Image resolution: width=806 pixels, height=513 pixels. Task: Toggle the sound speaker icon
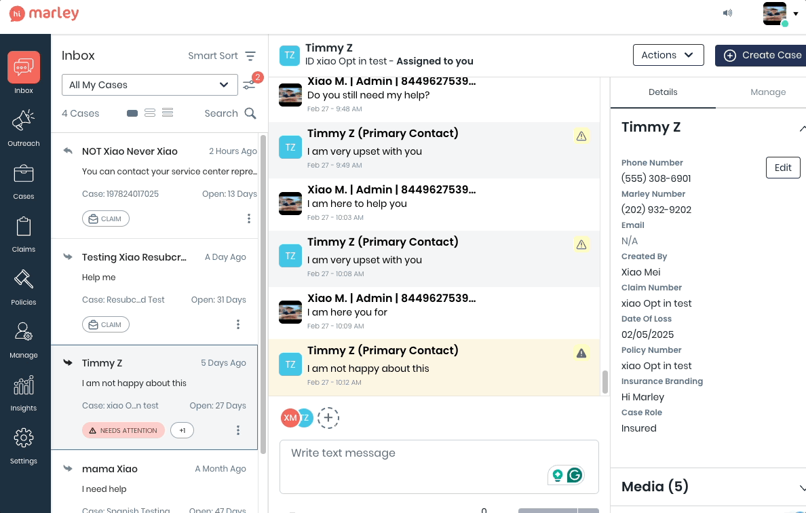click(727, 13)
